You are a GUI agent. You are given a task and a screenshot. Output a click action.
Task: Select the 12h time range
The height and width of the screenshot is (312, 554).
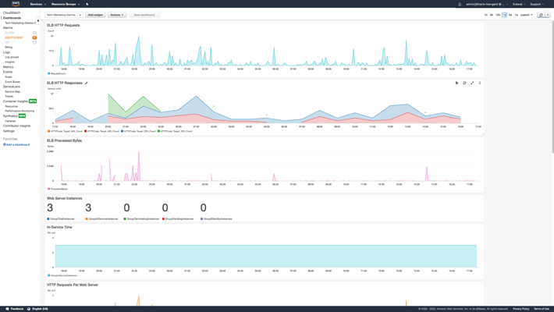(x=498, y=15)
